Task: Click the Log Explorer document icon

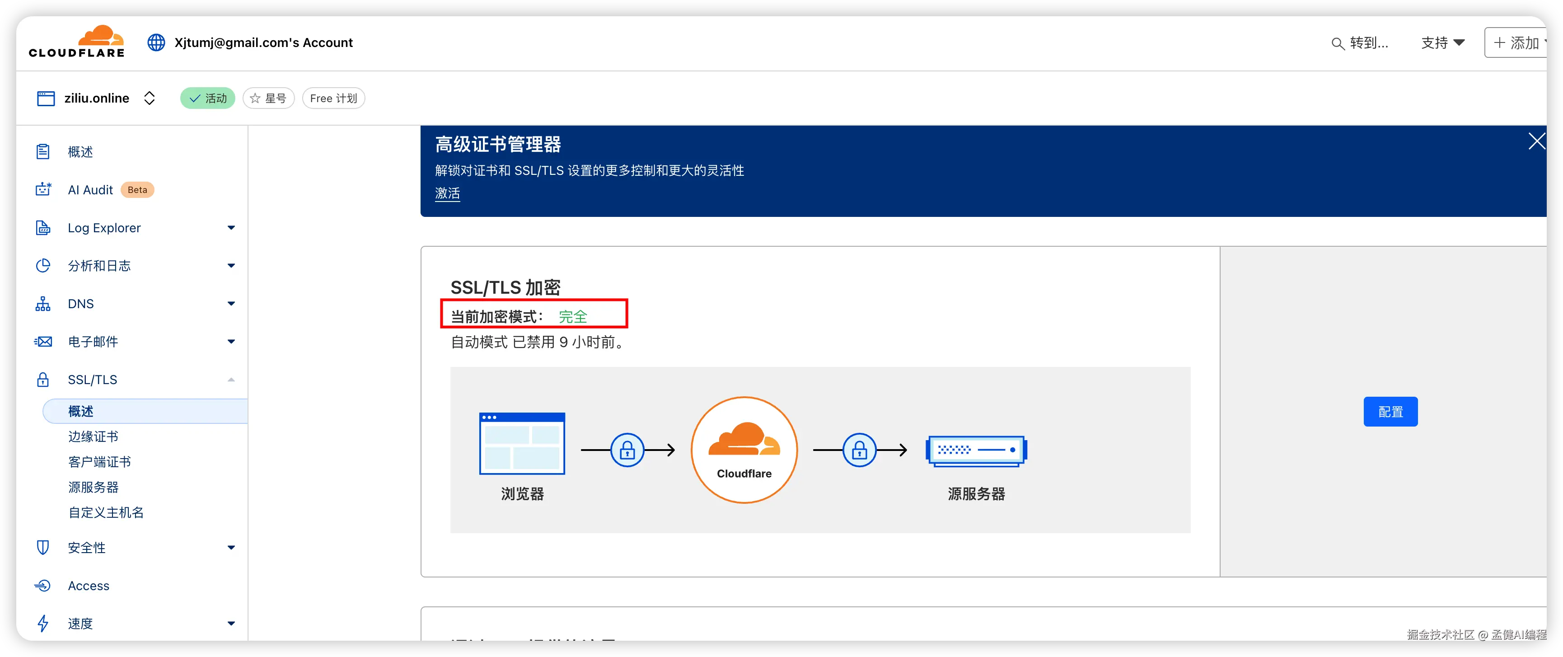Action: 43,228
